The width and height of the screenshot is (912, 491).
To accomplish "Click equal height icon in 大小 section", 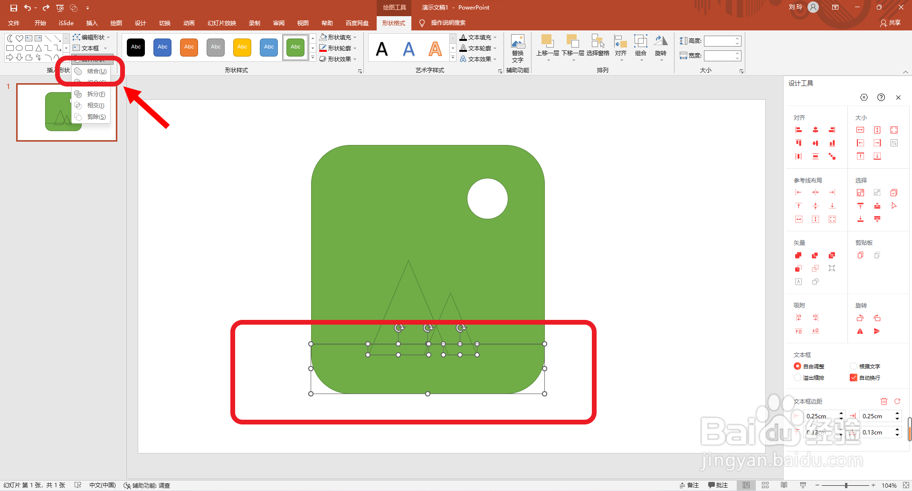I will (877, 130).
